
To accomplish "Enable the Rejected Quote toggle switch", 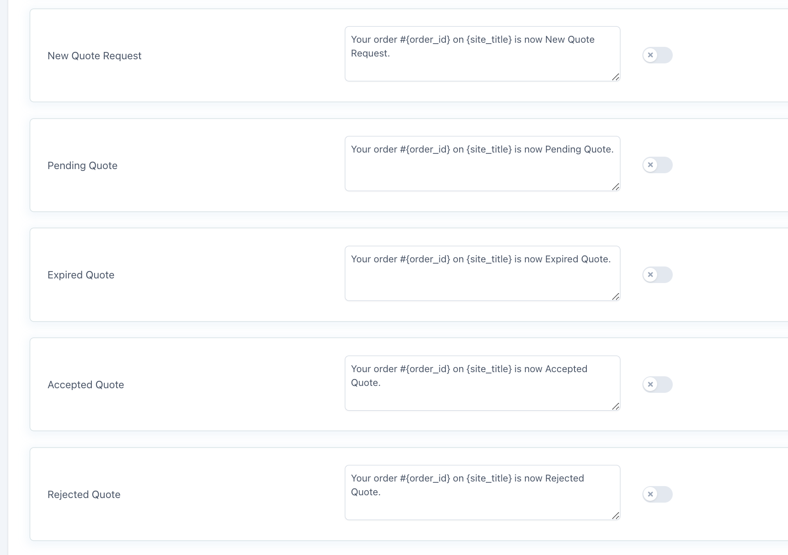I will click(657, 494).
